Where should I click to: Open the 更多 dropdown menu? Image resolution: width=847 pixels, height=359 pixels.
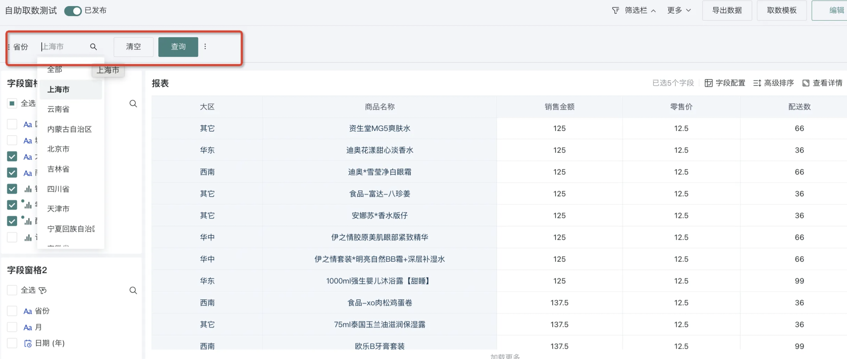(x=679, y=10)
